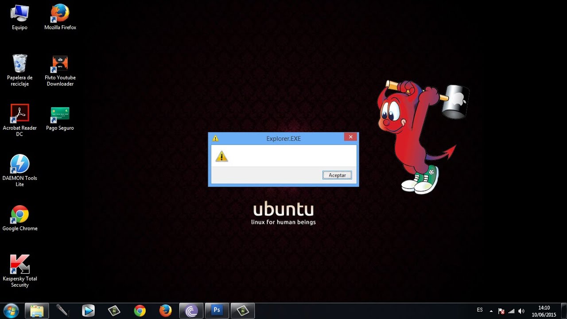Select the Pago Seguro desktop icon
567x319 pixels.
(x=60, y=118)
